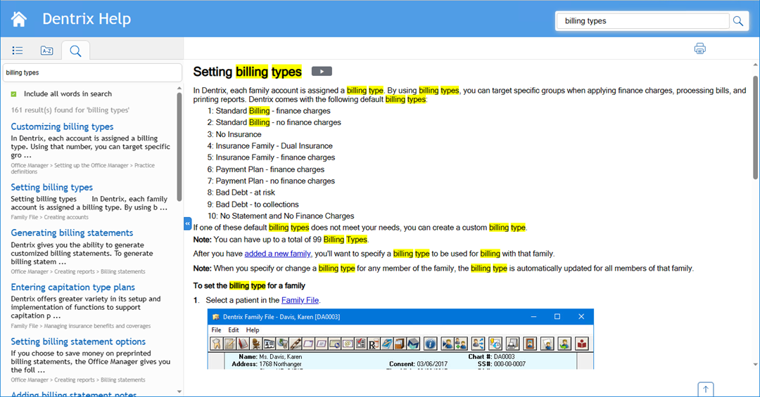Click the magnifier search button in header

(x=737, y=21)
